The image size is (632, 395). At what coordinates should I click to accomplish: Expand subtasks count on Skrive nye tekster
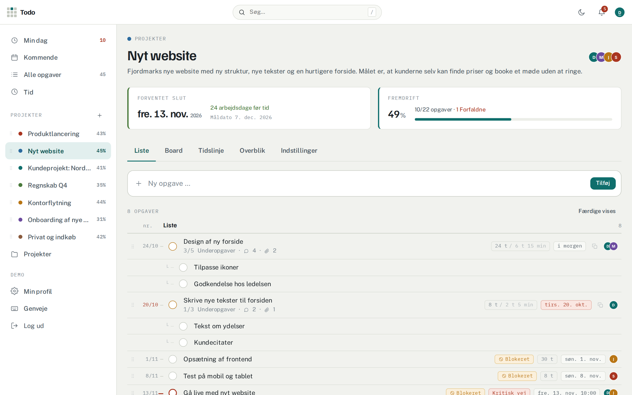(209, 309)
